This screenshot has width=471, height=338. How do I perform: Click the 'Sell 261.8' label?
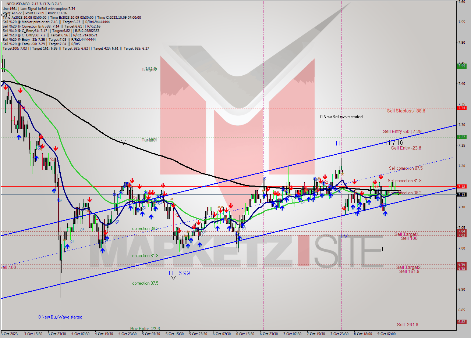[x=407, y=325]
